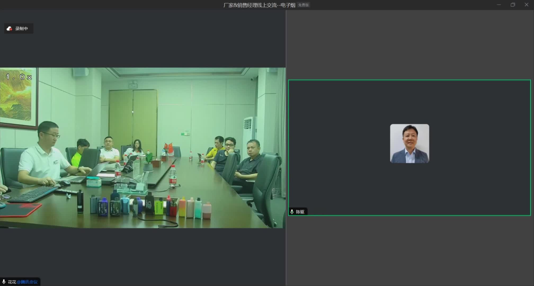Click the microphone icon beside 花花
Screen dimensions: 534x286
[x=4, y=282]
